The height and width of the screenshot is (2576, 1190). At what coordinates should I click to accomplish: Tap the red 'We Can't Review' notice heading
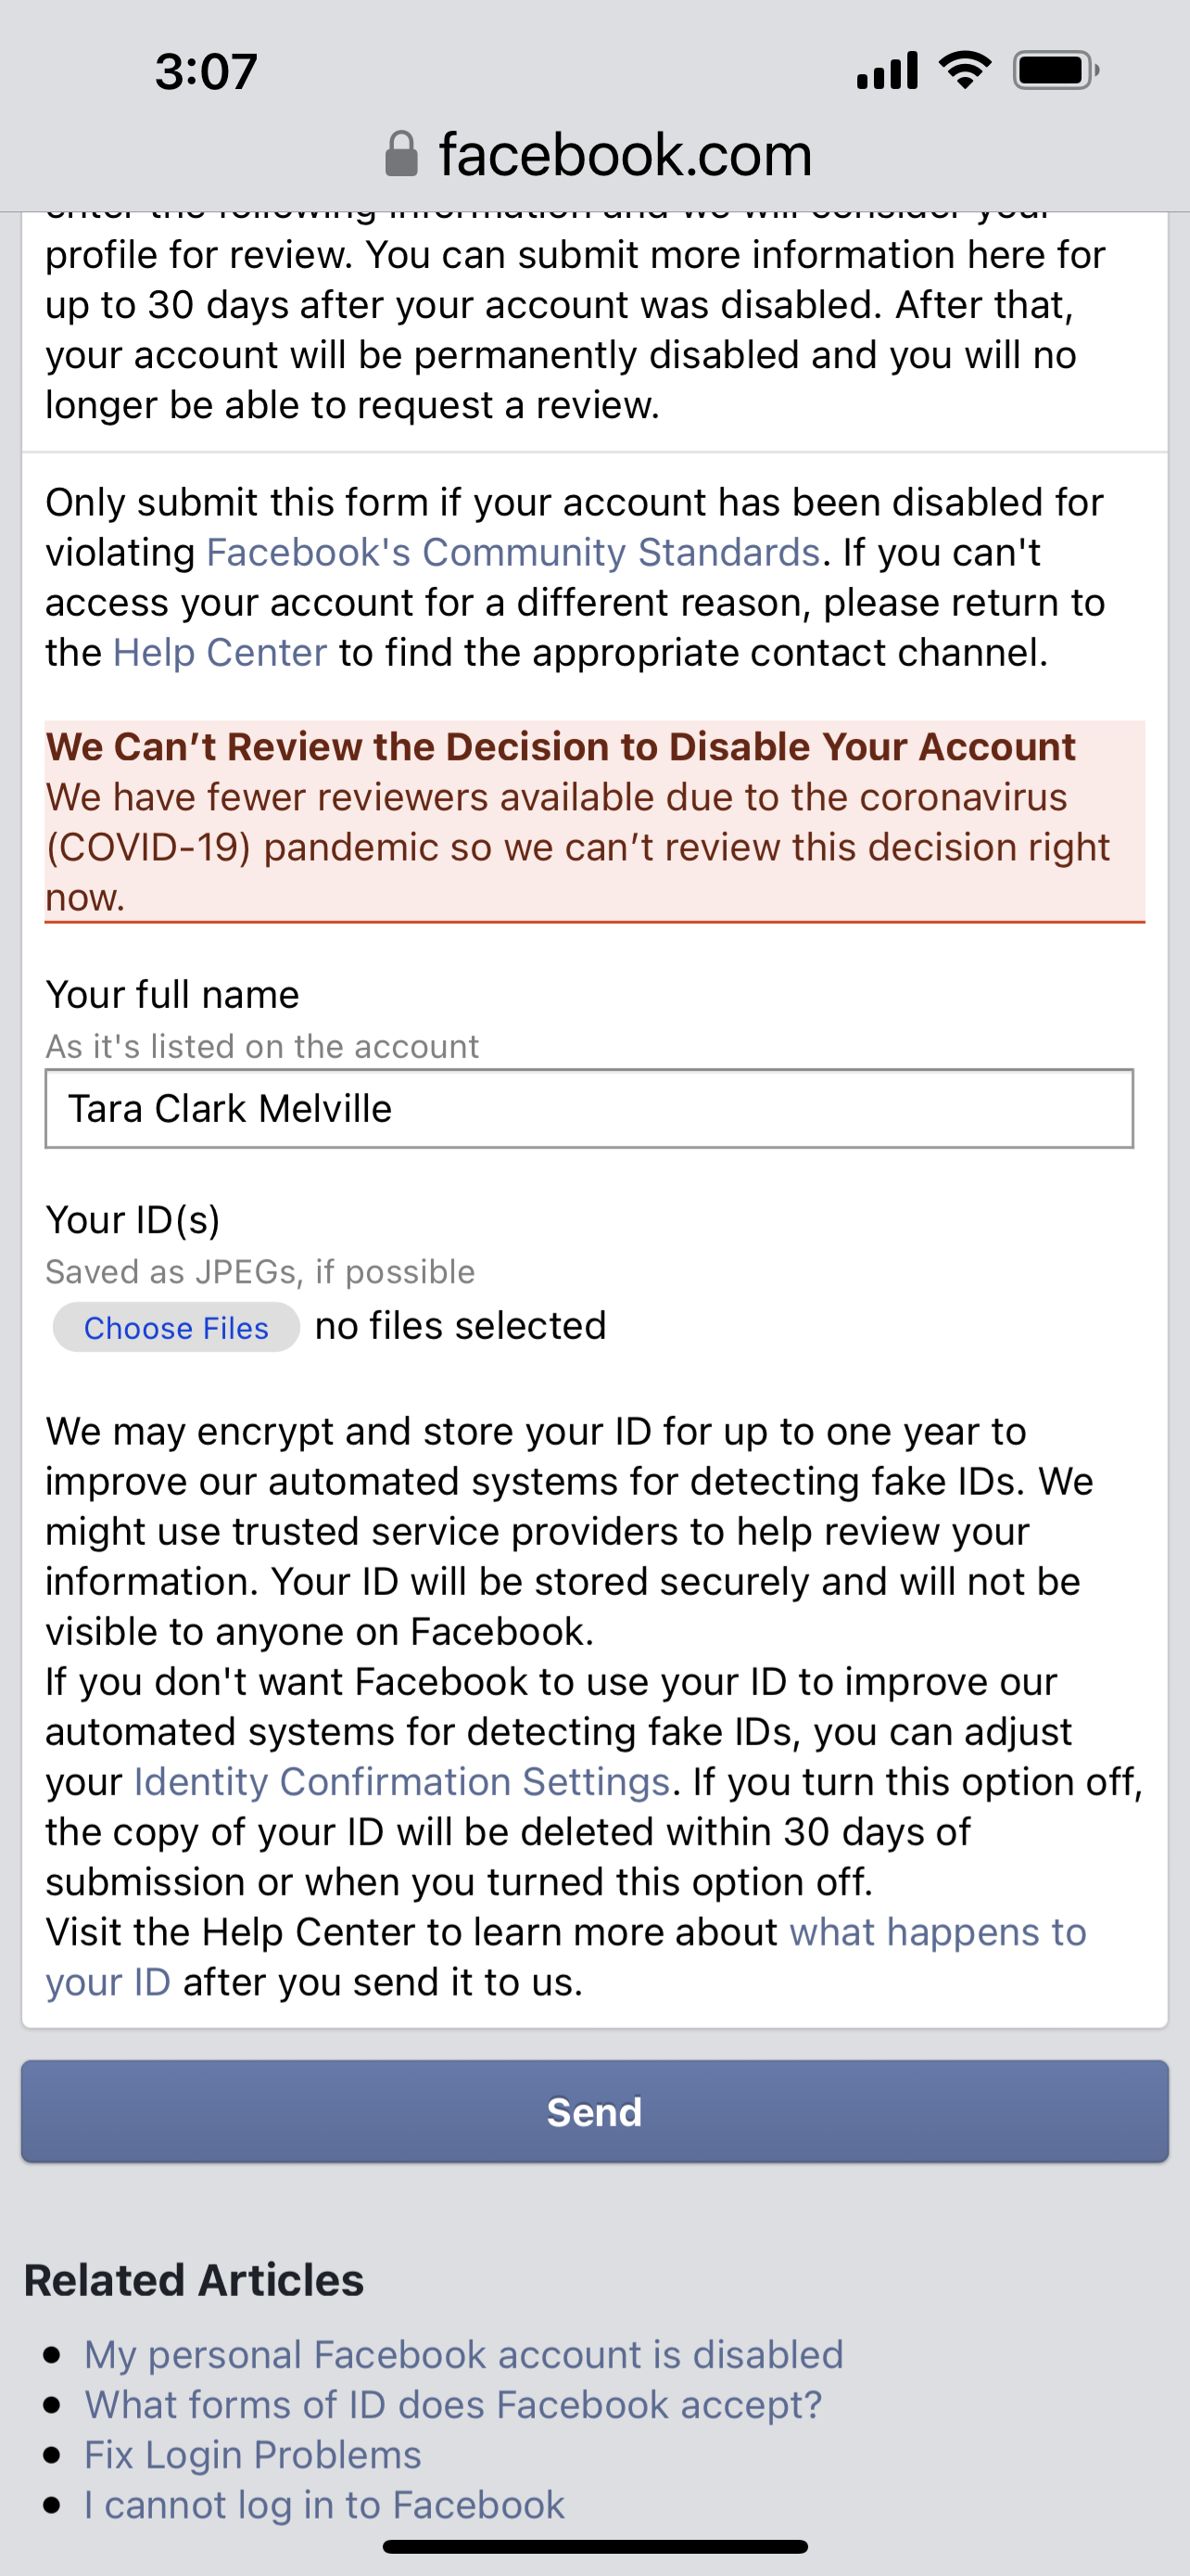pyautogui.click(x=561, y=747)
